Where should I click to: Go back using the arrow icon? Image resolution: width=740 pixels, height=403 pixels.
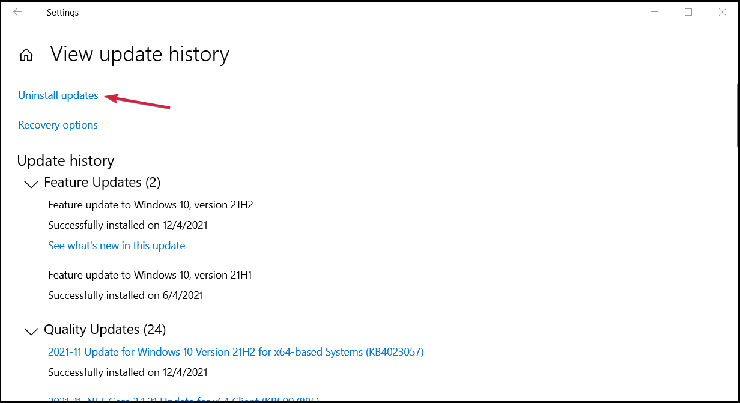pos(17,12)
